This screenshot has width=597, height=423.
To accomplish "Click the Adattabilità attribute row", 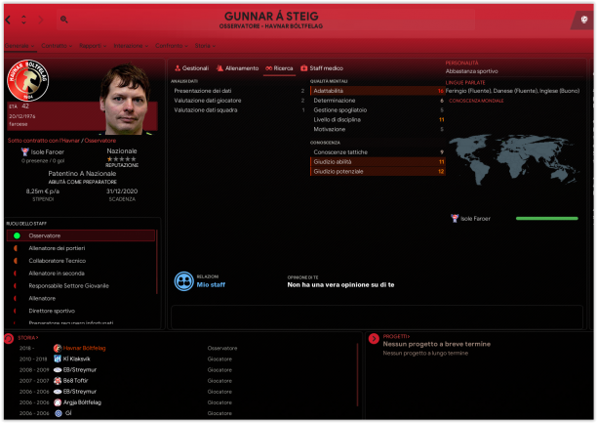I will (x=378, y=91).
